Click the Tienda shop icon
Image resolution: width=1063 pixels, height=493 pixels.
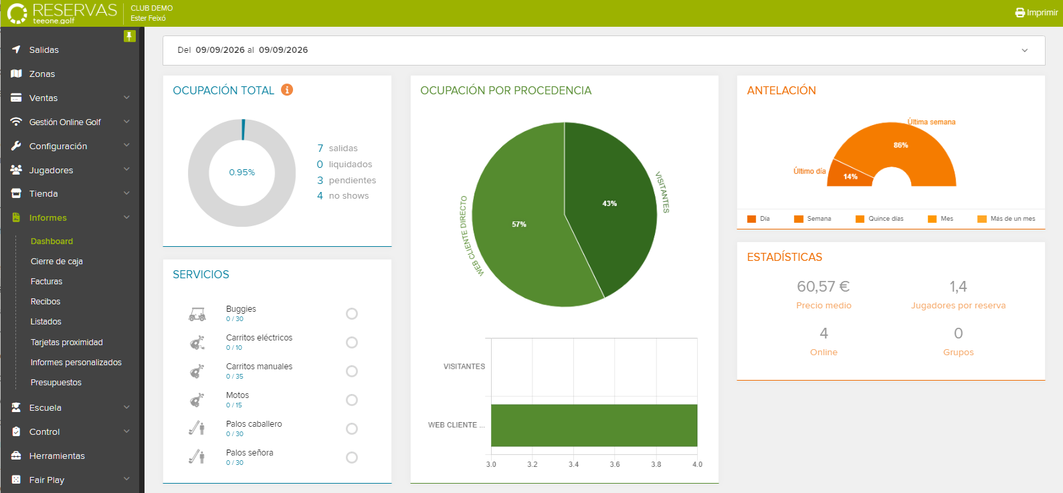click(x=16, y=193)
